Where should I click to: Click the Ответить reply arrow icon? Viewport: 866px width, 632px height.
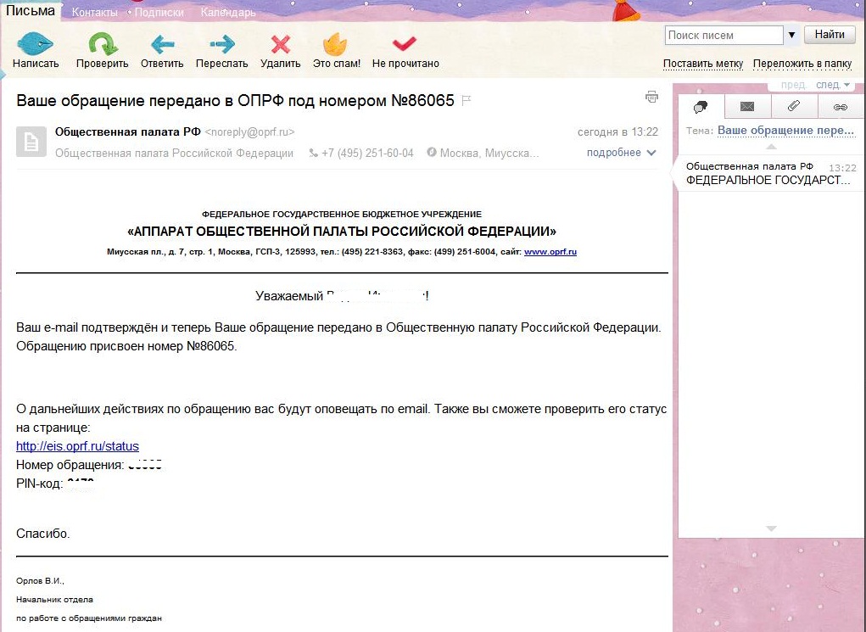[162, 44]
